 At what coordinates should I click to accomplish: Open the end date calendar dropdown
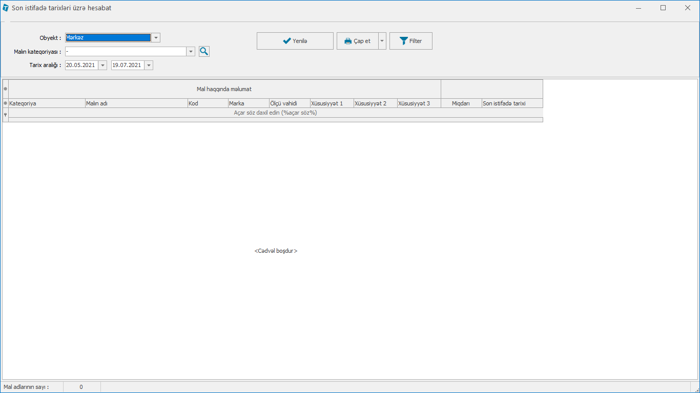coord(149,65)
